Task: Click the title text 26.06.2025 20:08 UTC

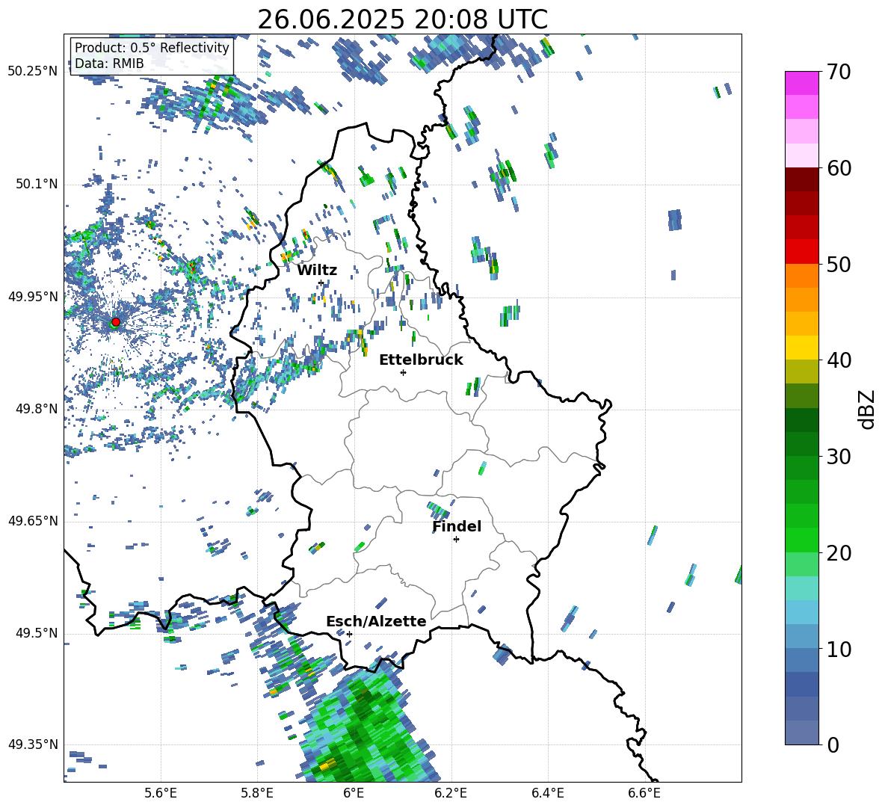Action: click(402, 19)
